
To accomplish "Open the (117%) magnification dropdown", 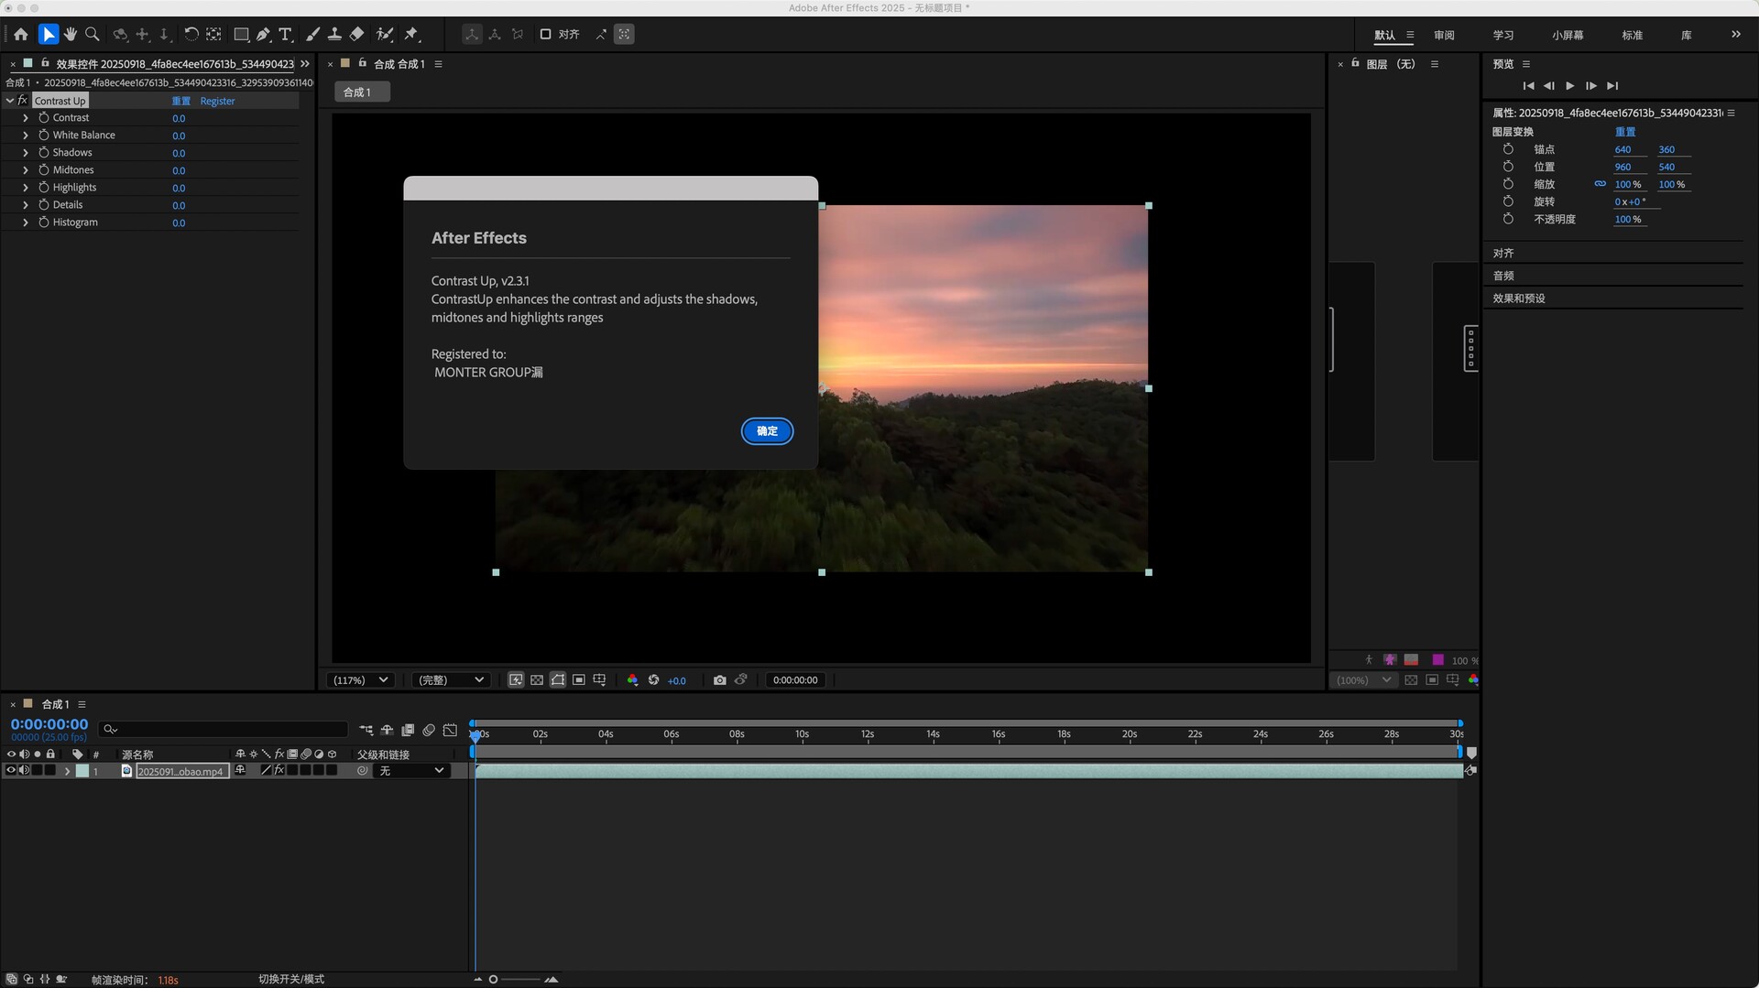I will coord(361,679).
